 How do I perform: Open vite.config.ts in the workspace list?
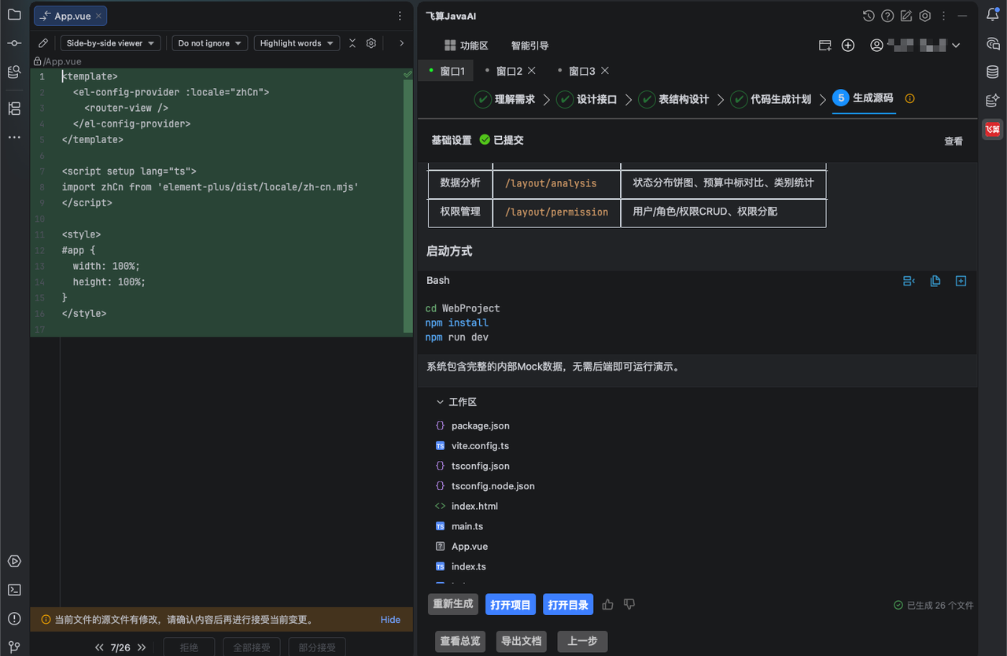(x=480, y=446)
